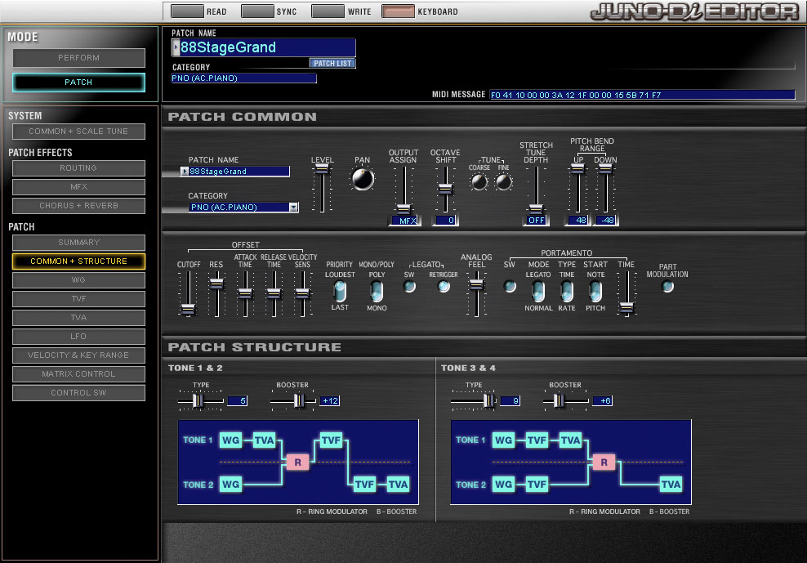
Task: Open the WG page
Action: point(78,279)
